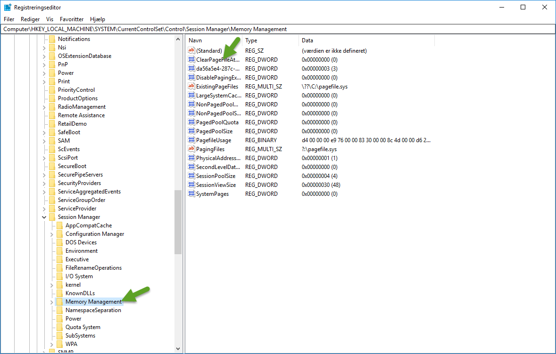Collapse the Session Manager tree node
Image resolution: width=556 pixels, height=354 pixels.
click(44, 217)
